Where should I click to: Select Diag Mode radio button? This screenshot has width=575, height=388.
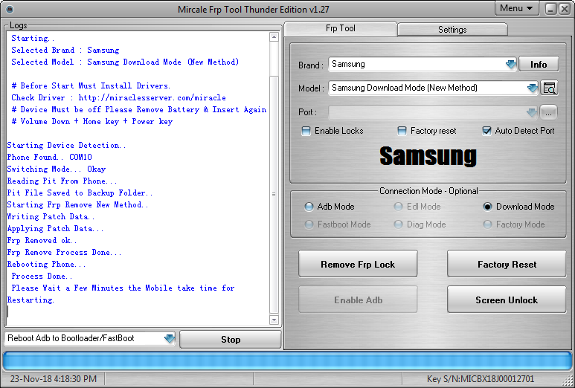pyautogui.click(x=398, y=224)
